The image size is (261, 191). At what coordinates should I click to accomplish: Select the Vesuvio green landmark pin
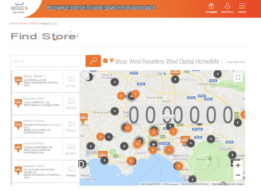coord(210,159)
